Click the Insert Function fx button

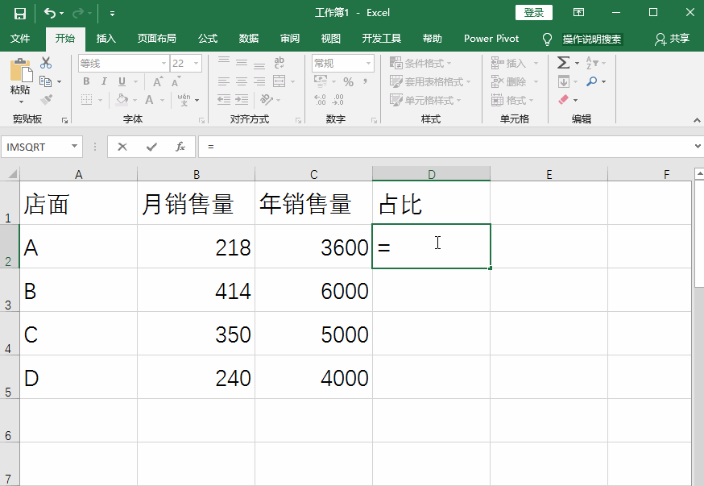[180, 147]
